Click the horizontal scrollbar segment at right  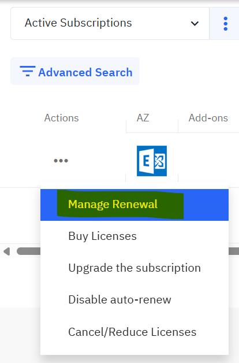pos(234,251)
